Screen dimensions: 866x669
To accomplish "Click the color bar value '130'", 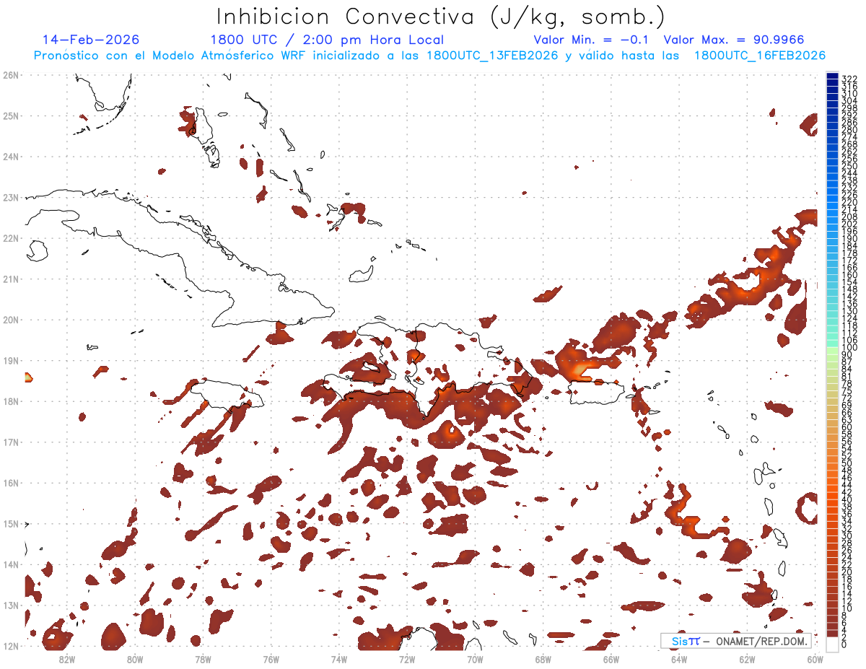I will tap(849, 311).
